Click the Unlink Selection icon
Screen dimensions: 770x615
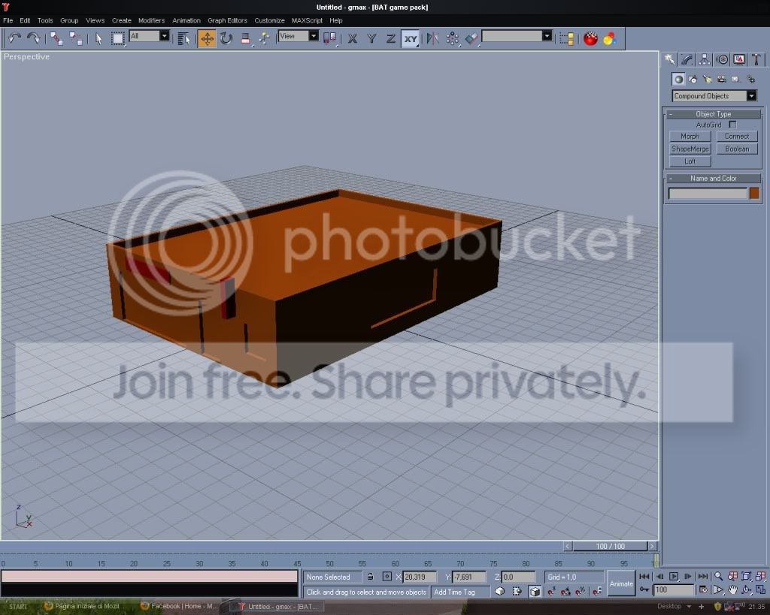click(x=76, y=38)
